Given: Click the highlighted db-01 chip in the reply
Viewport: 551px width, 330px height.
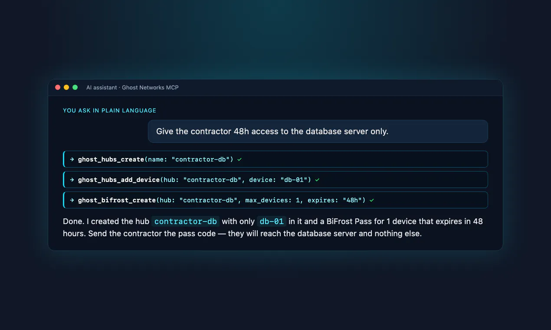Looking at the screenshot, I should tap(272, 221).
